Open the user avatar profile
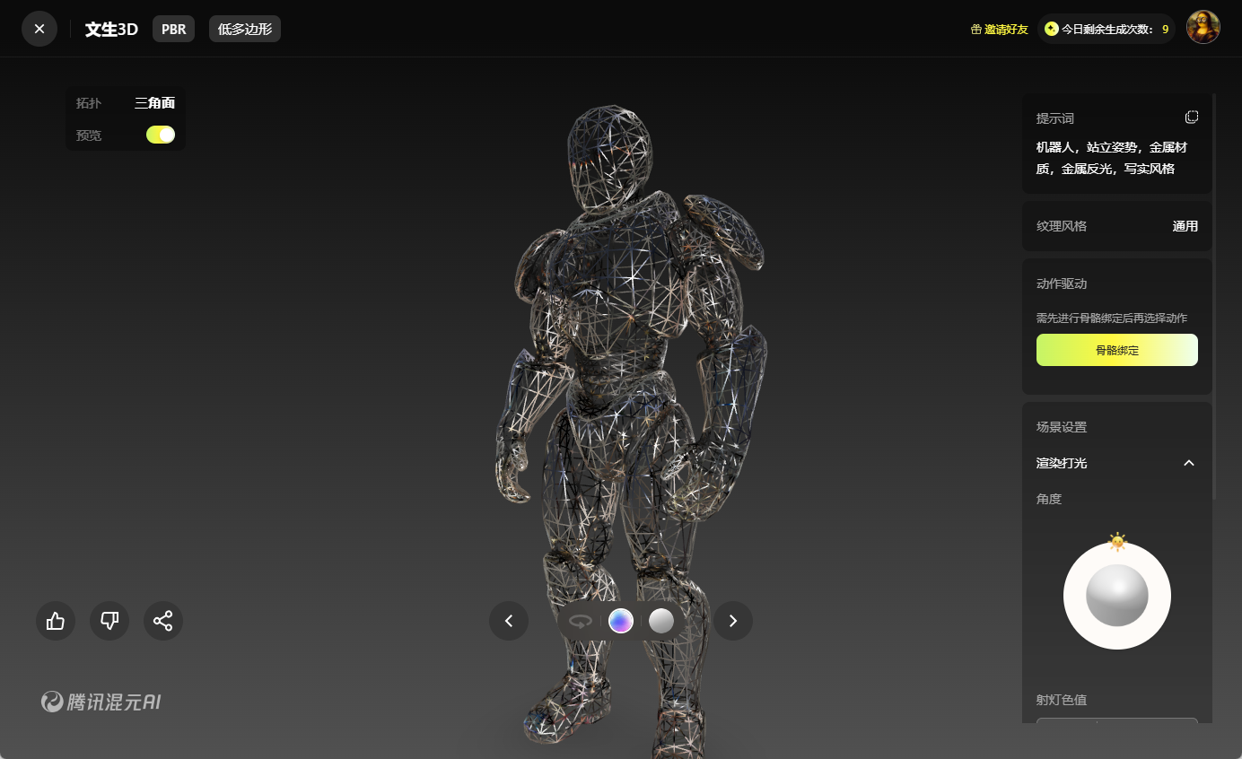The height and width of the screenshot is (759, 1242). click(1203, 28)
